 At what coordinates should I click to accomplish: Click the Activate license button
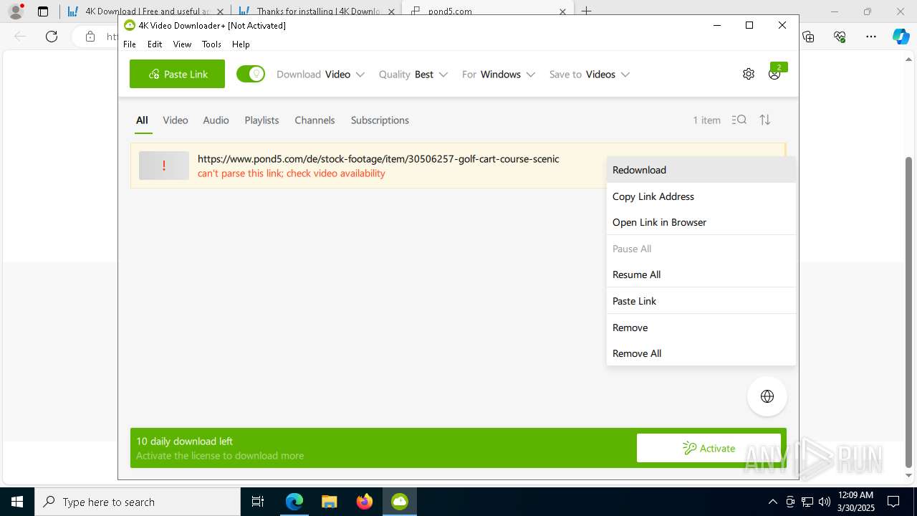pyautogui.click(x=709, y=448)
